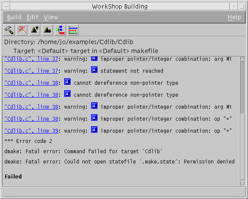Open the Edit menu
Image resolution: width=248 pixels, height=199 pixels.
pos(32,17)
